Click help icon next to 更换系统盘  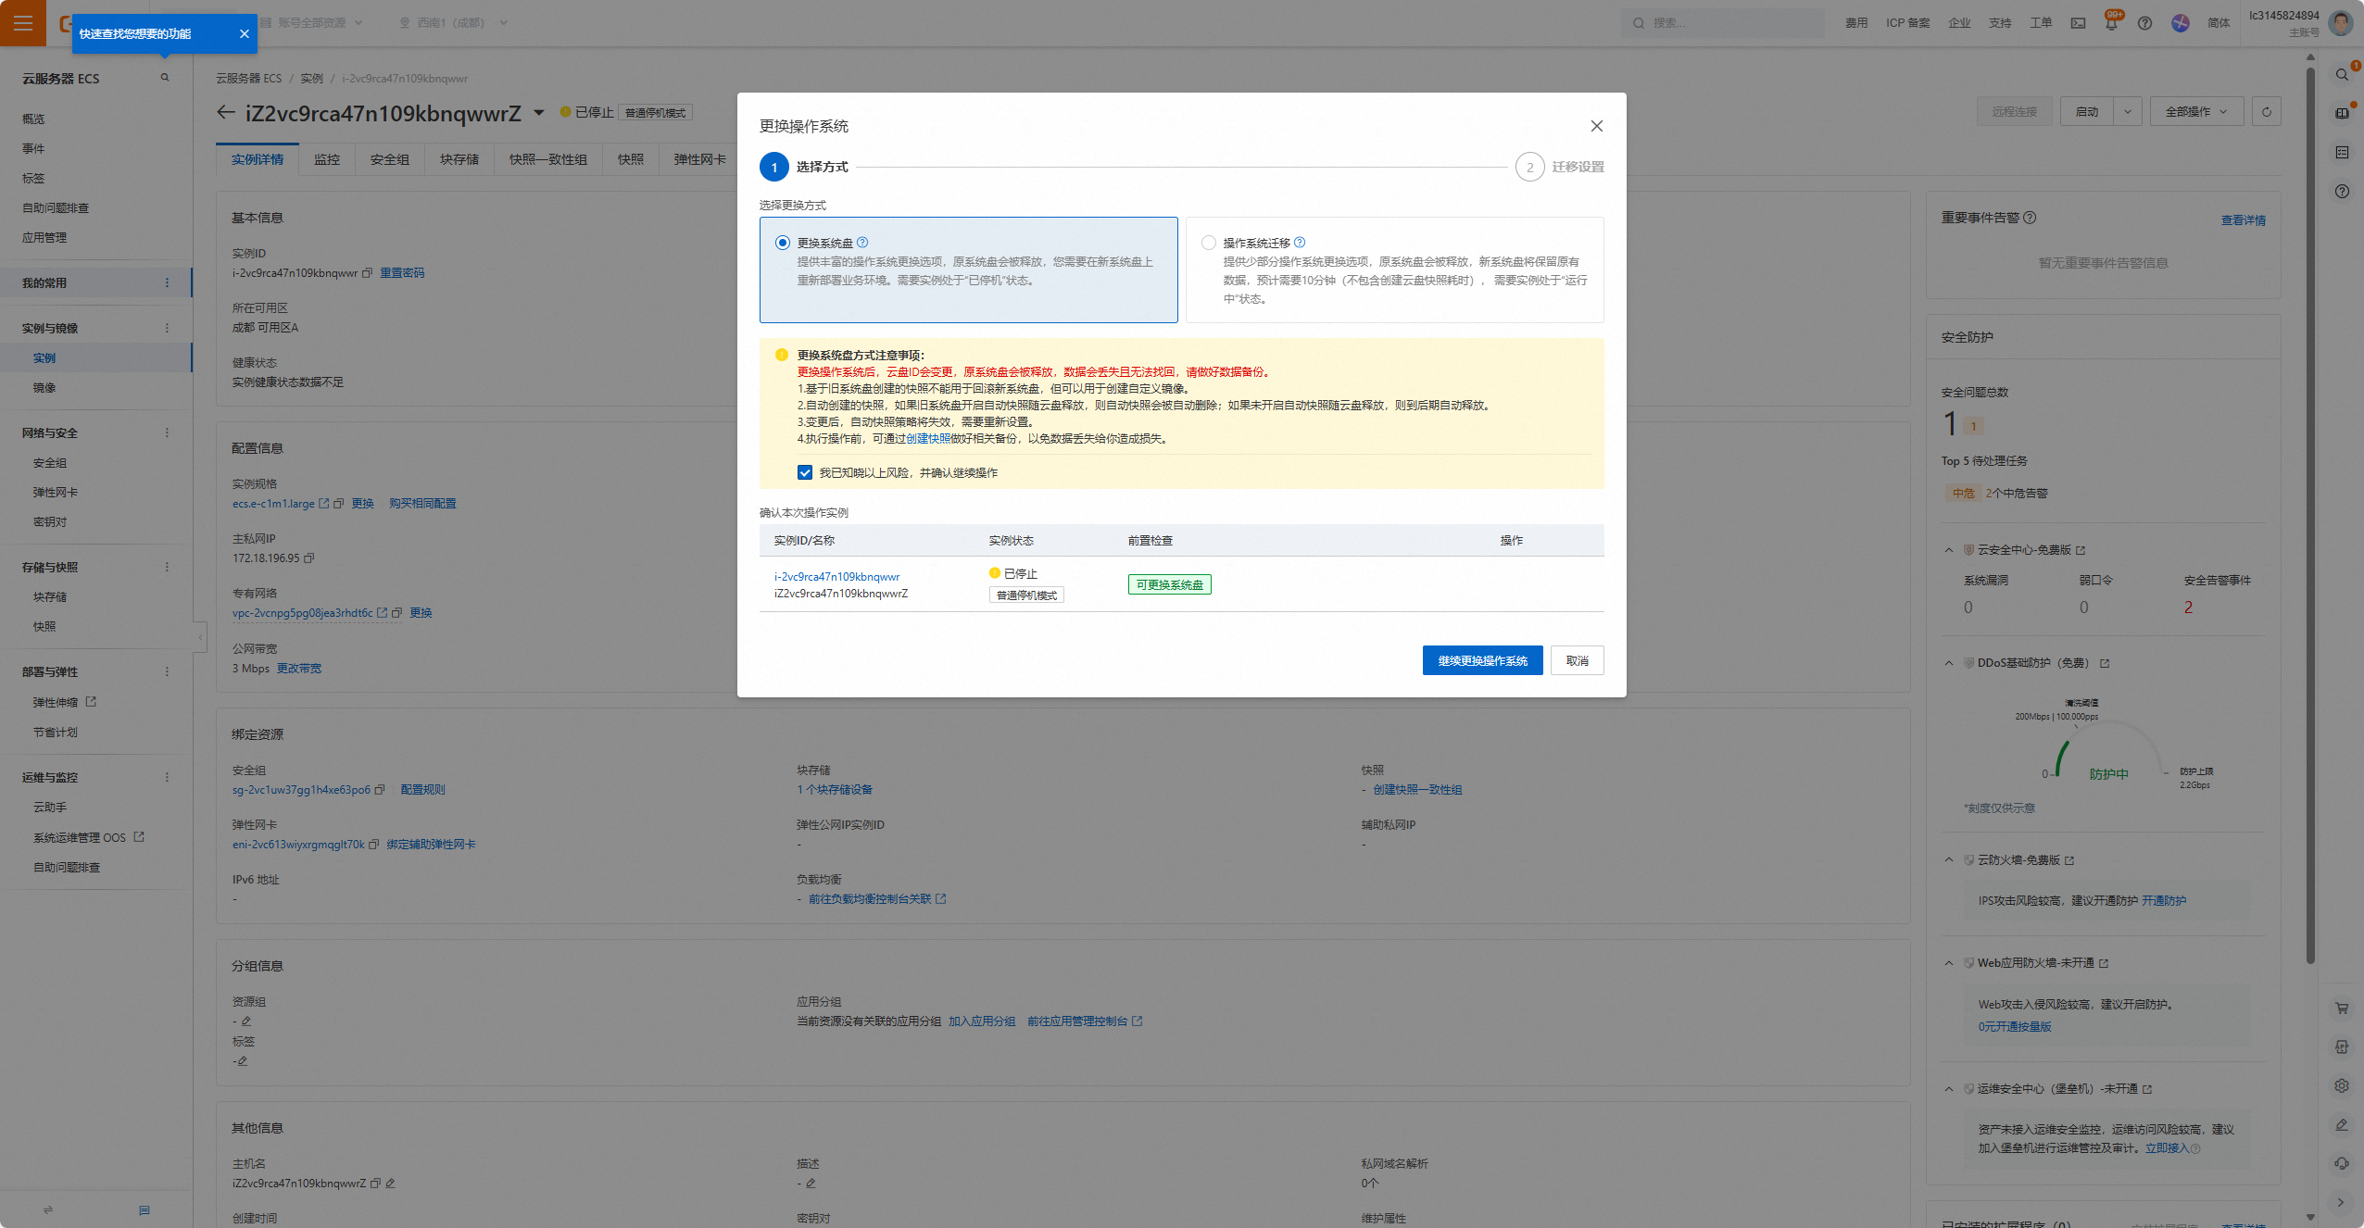[x=862, y=243]
